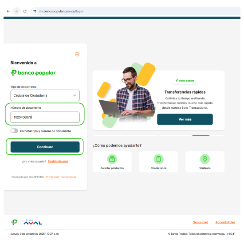Click the browser forward arrow
244x244 pixels.
pyautogui.click(x=16, y=11)
